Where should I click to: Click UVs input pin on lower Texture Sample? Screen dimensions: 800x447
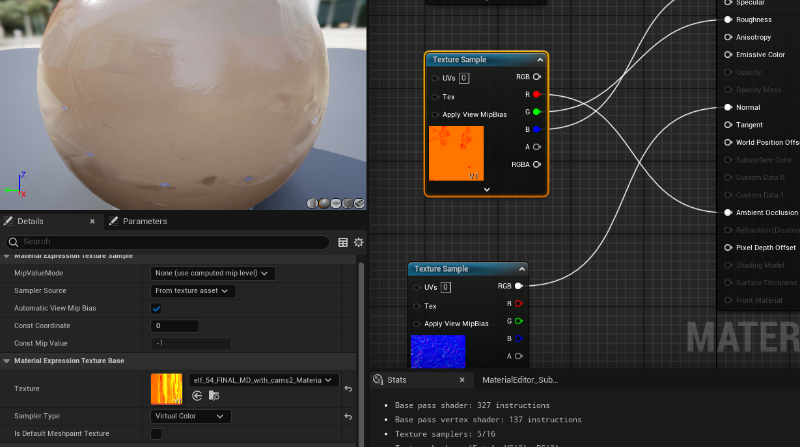pyautogui.click(x=417, y=287)
